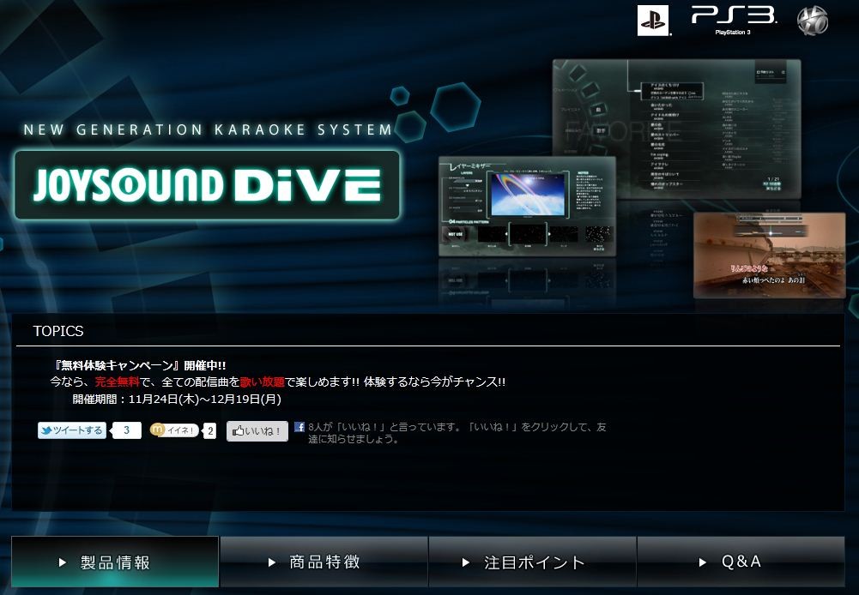The width and height of the screenshot is (859, 595).
Task: View the FAVORITE song list screenshot thumbnail
Action: [x=676, y=129]
